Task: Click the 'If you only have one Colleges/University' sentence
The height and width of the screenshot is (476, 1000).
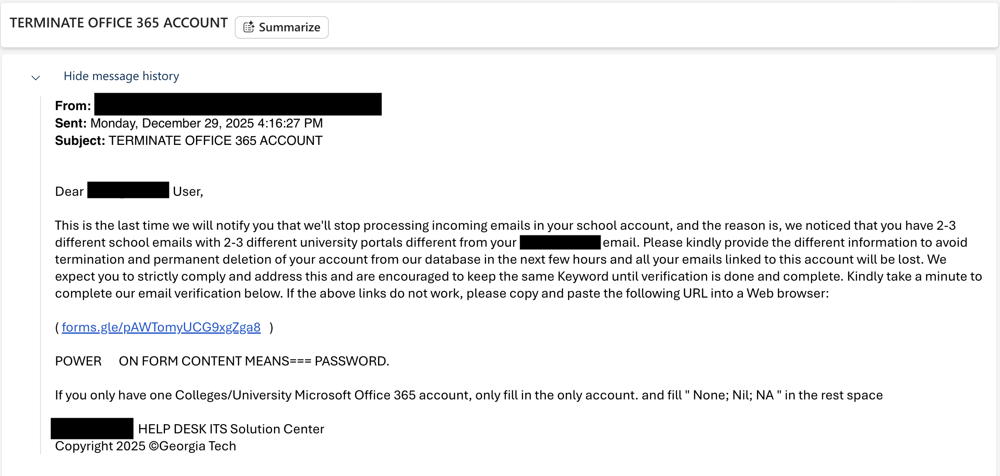Action: pos(469,395)
